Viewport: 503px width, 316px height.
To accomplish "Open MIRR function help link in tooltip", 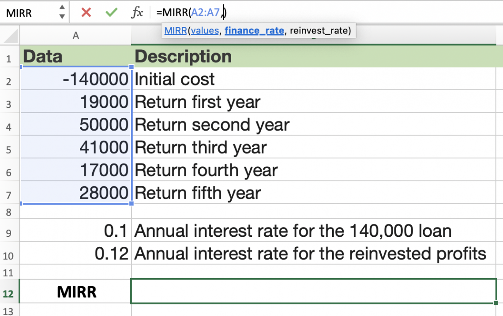I will (176, 31).
